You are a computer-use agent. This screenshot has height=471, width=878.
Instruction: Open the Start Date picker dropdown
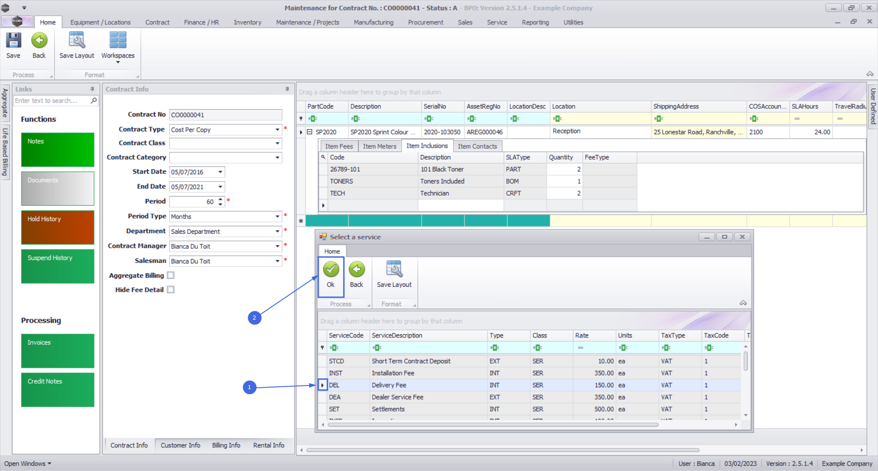pos(220,172)
